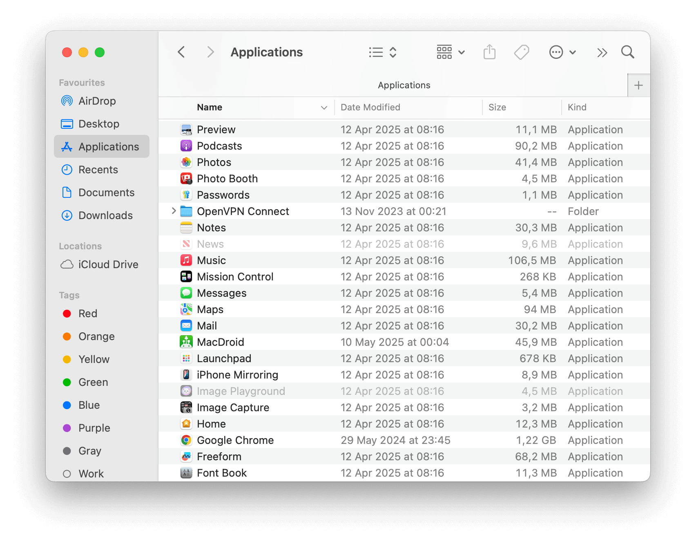Open the overflow toolbar chevron menu
The height and width of the screenshot is (542, 696).
click(x=601, y=52)
